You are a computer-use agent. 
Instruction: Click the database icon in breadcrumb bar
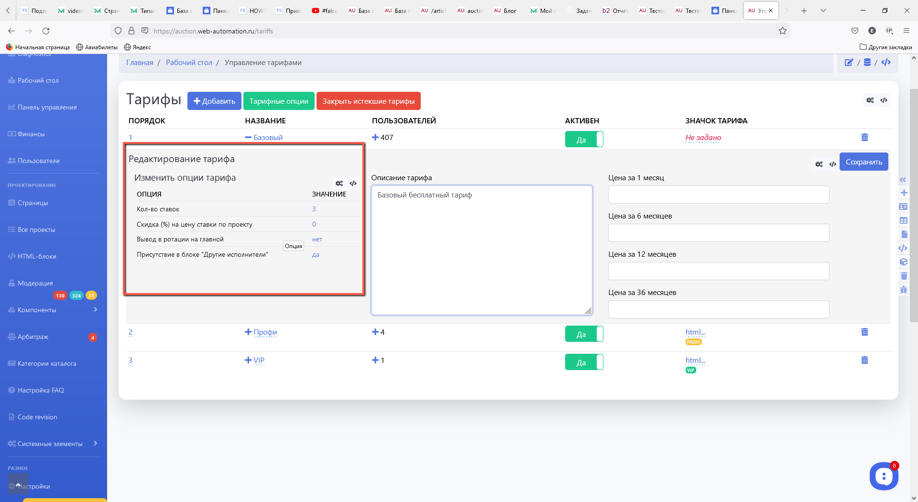pos(867,63)
